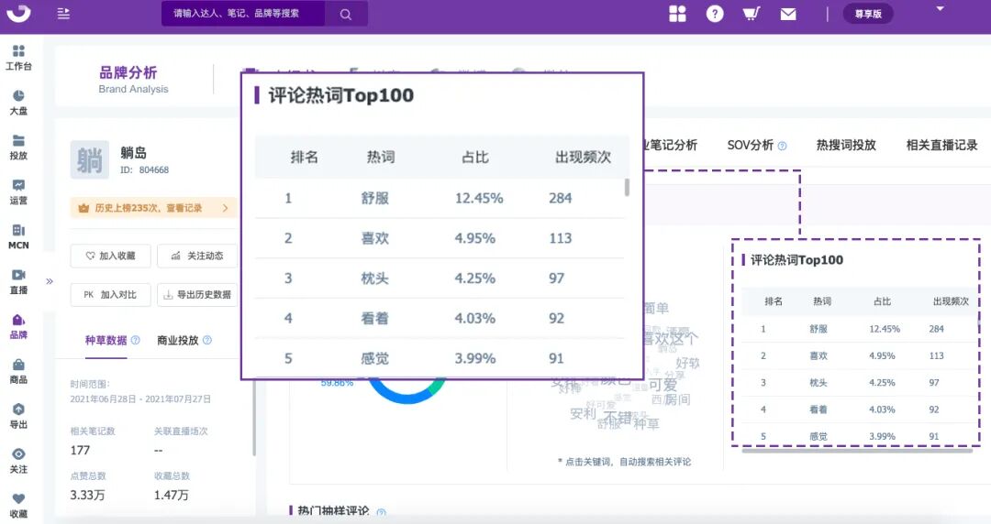This screenshot has height=524, width=991.
Task: Toggle the sidebar menu collapse icon
Action: tap(63, 13)
